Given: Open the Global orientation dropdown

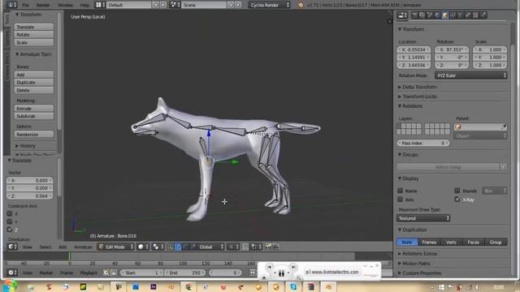Looking at the screenshot, I should tap(211, 247).
